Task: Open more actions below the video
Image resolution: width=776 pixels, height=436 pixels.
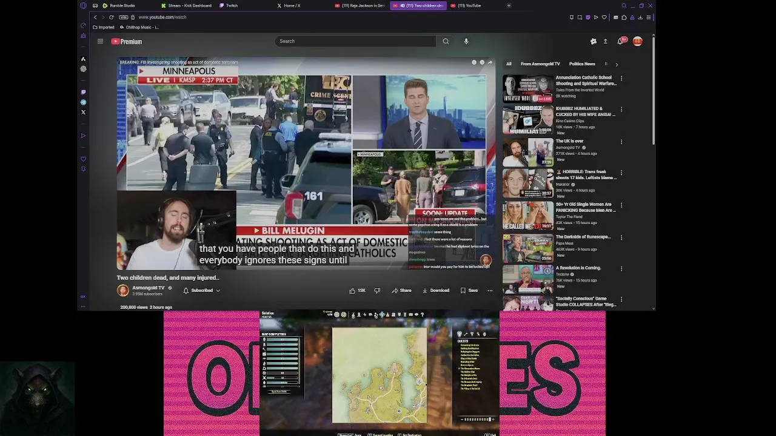Action: (490, 291)
